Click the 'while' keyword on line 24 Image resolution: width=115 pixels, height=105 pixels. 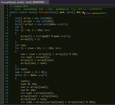18,75
